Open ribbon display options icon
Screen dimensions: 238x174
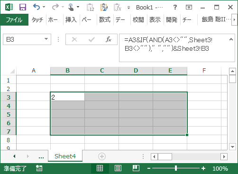coord(189,7)
